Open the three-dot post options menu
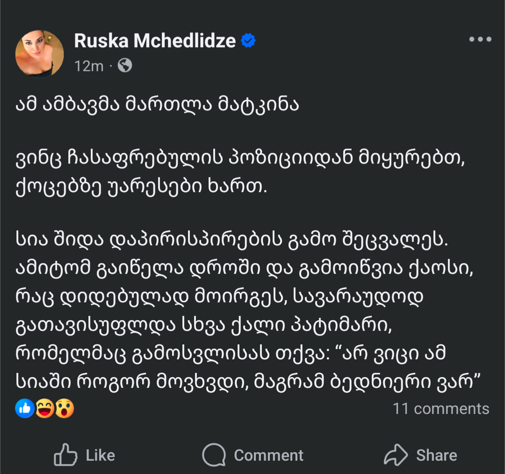The image size is (505, 474). coord(480,40)
